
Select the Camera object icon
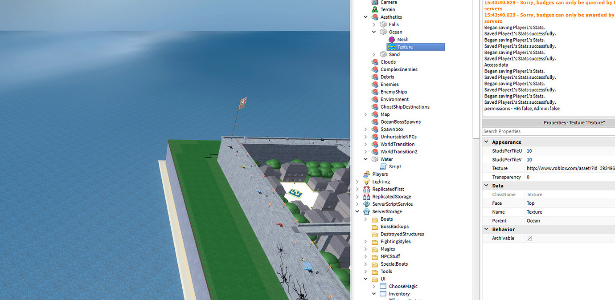pyautogui.click(x=375, y=2)
